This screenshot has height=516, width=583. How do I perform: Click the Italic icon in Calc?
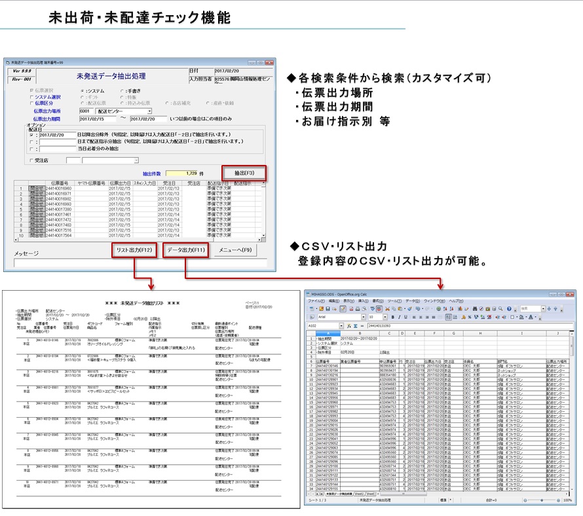click(399, 317)
